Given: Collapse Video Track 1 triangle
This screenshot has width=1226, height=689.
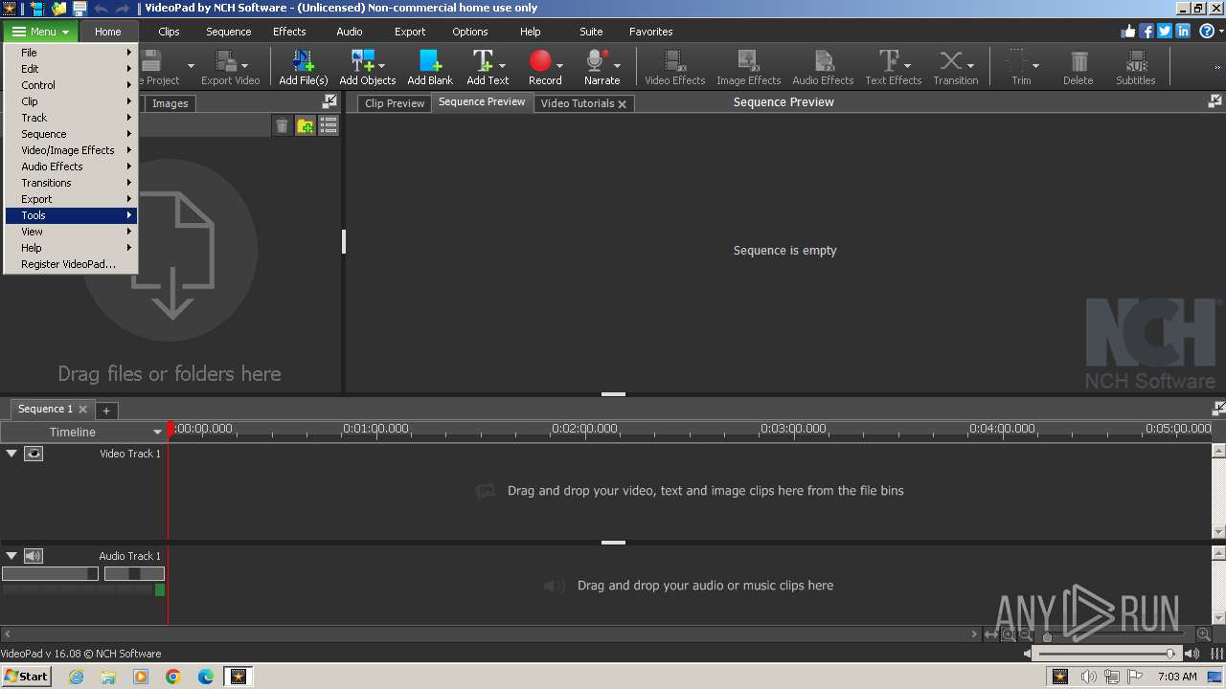Looking at the screenshot, I should click(11, 454).
